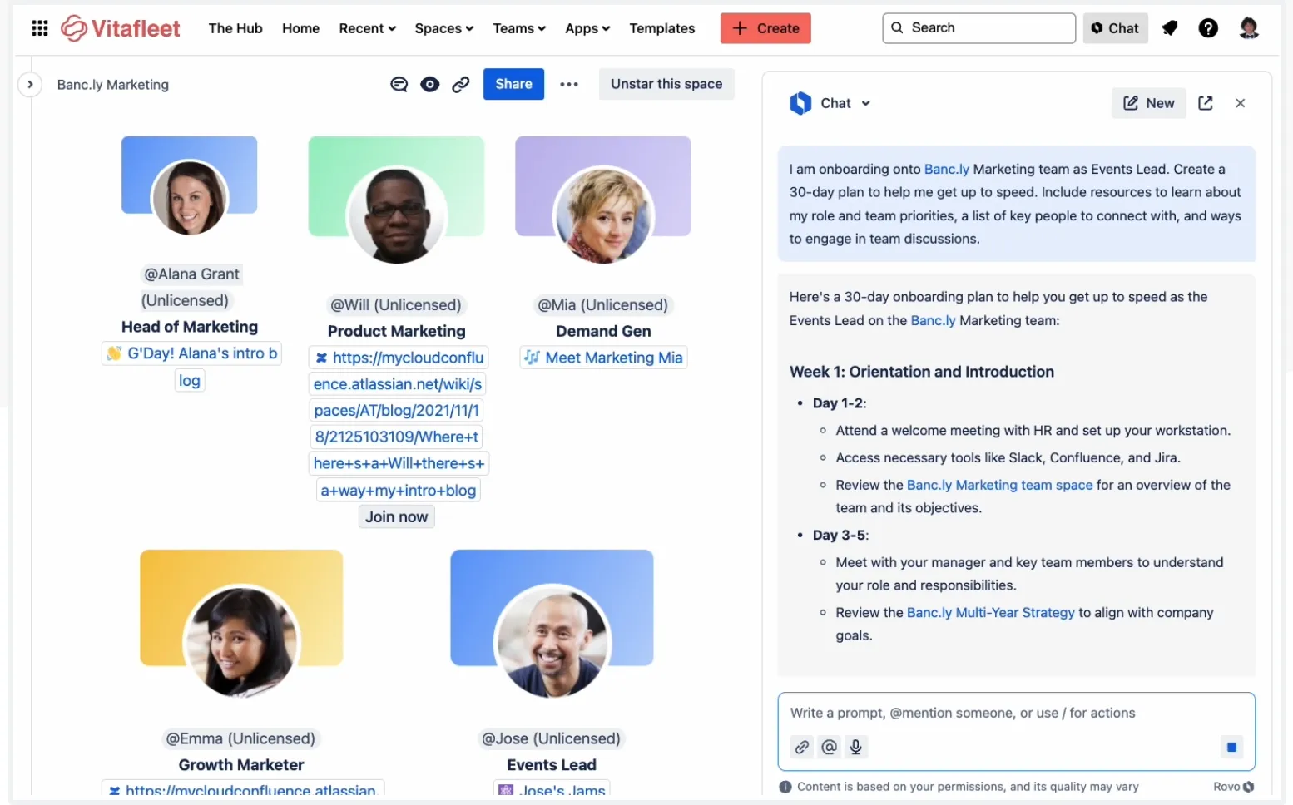Viewport: 1293px width, 805px height.
Task: Click the @Mia (Unlicensed) mention
Action: (x=603, y=305)
